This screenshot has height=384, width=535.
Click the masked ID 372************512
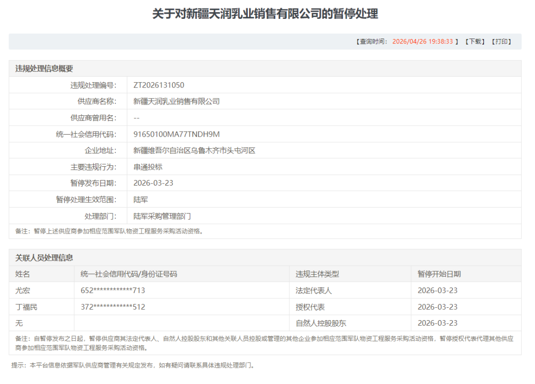tap(113, 307)
